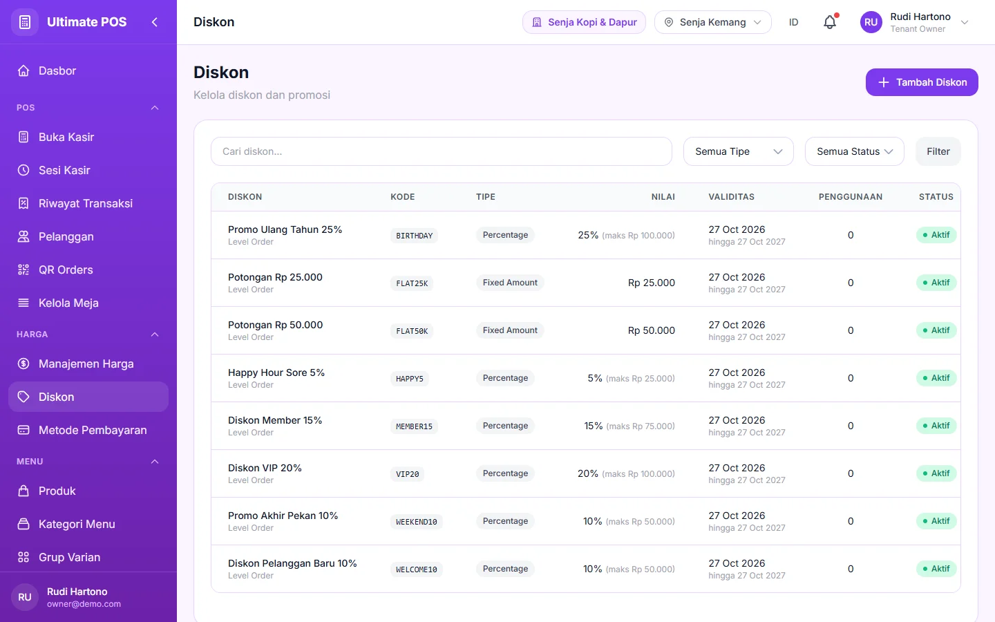Click the Aktif status of Potongan Rp 50.000

936,330
